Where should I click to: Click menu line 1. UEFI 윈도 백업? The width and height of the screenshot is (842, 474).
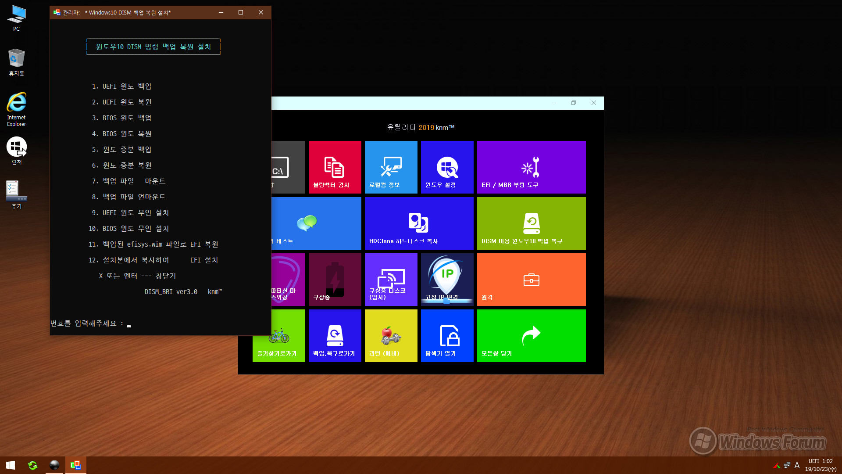pyautogui.click(x=121, y=86)
